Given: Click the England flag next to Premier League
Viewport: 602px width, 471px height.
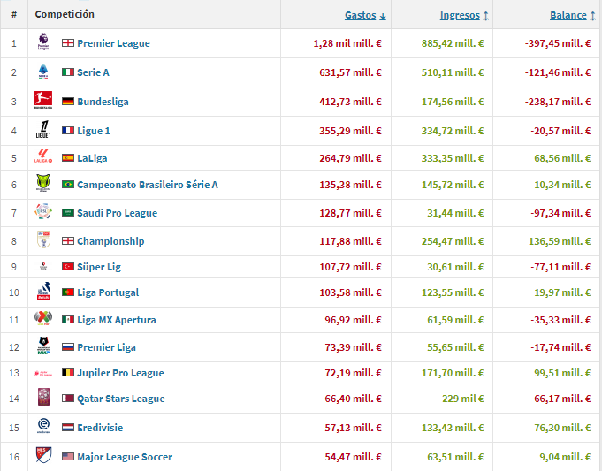Looking at the screenshot, I should click(68, 43).
